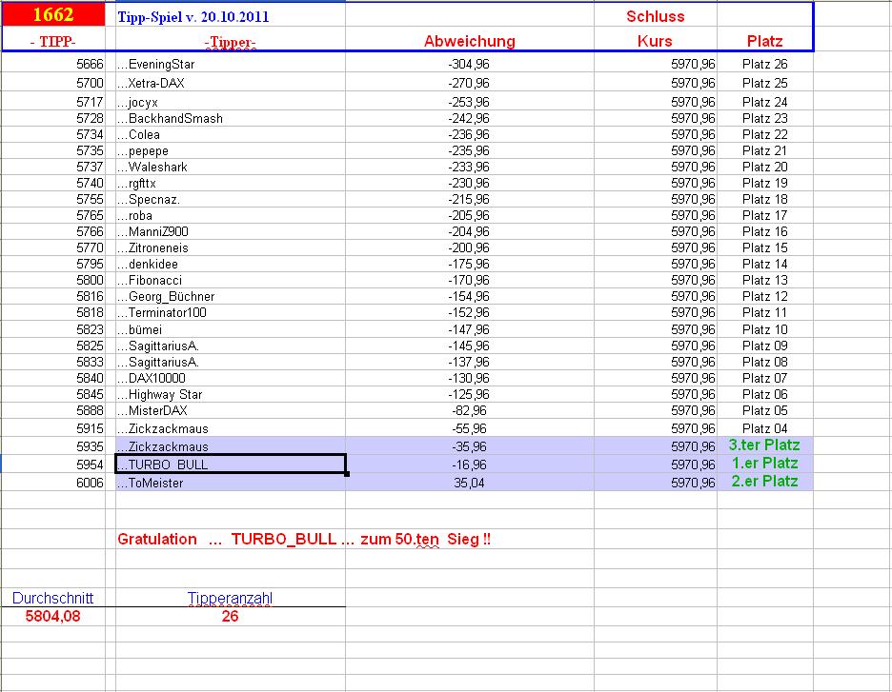Select the bümei tipper cell
Screen dimensions: 892x692
[231, 329]
